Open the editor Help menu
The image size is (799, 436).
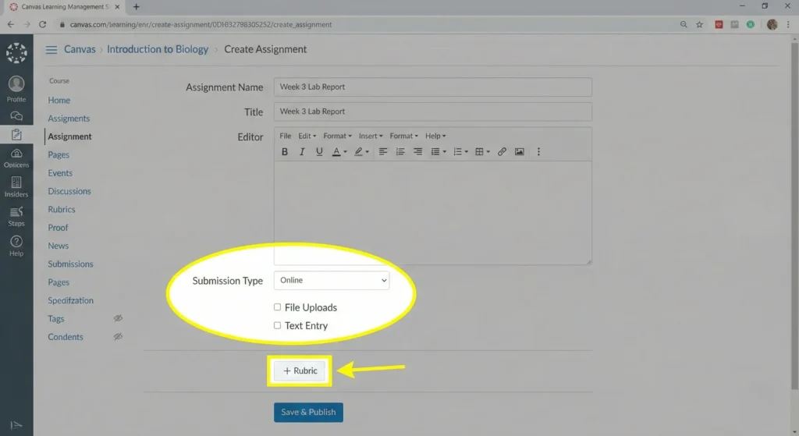pyautogui.click(x=435, y=136)
